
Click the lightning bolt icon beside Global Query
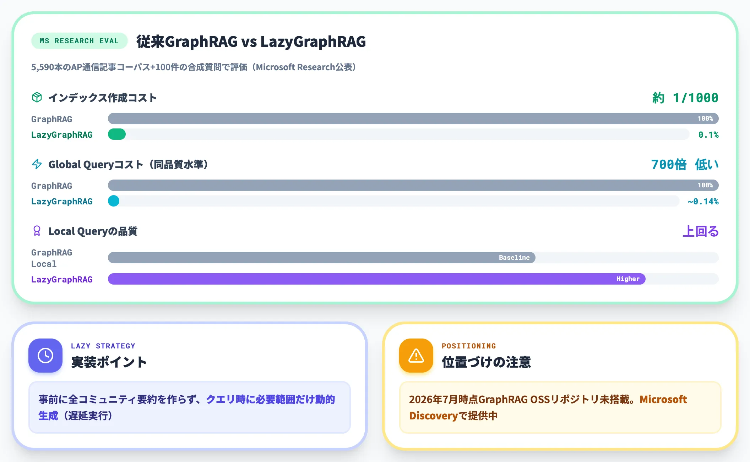coord(37,164)
